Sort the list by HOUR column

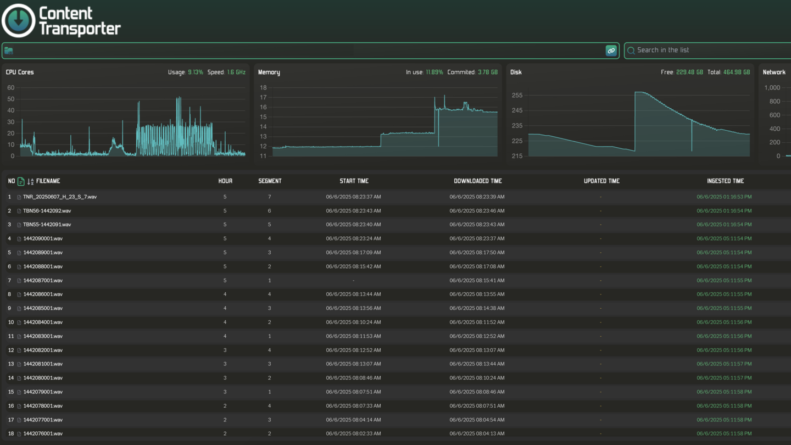(225, 181)
